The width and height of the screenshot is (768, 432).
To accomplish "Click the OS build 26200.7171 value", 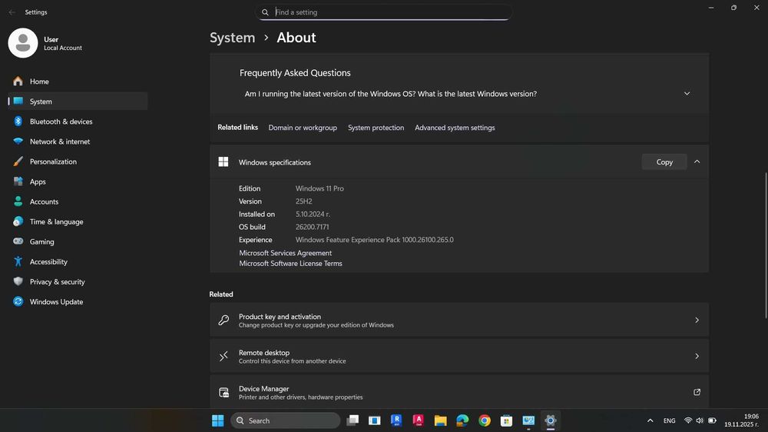I will coord(312,227).
